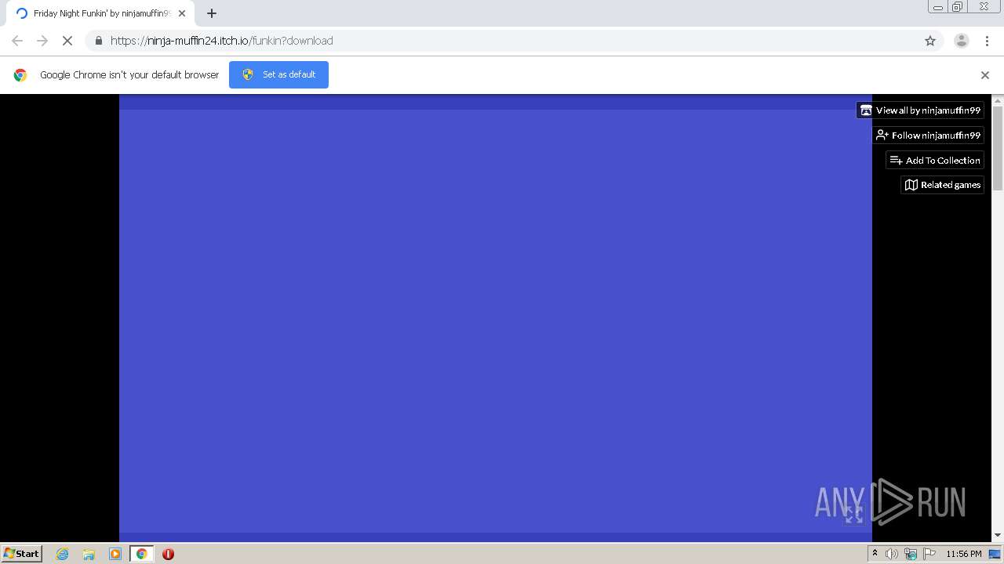The height and width of the screenshot is (564, 1004).
Task: Switch to the Chrome taskbar icon
Action: click(141, 554)
